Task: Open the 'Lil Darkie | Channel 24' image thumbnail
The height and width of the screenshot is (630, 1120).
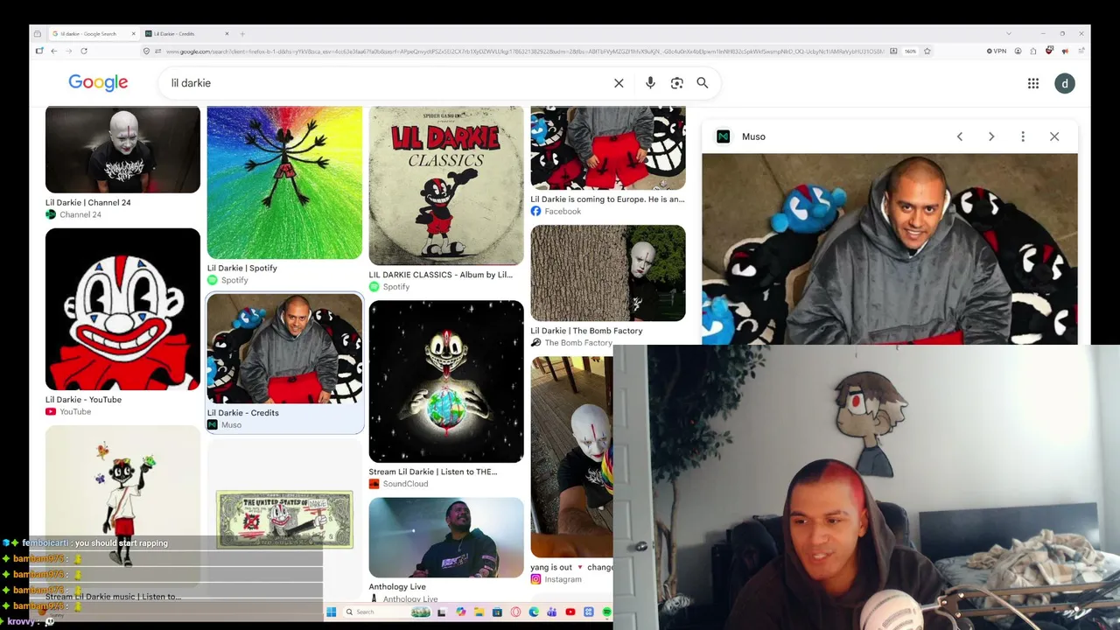Action: 122,150
